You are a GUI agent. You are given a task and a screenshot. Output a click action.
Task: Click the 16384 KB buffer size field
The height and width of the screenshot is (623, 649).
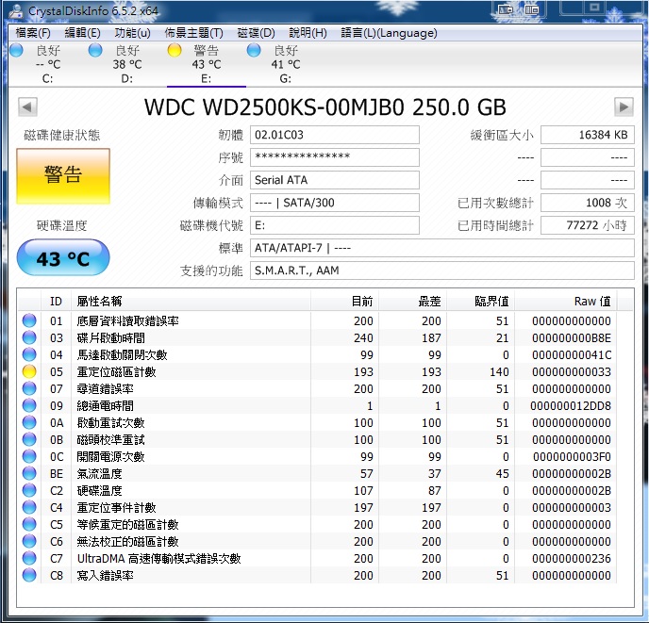pos(588,135)
